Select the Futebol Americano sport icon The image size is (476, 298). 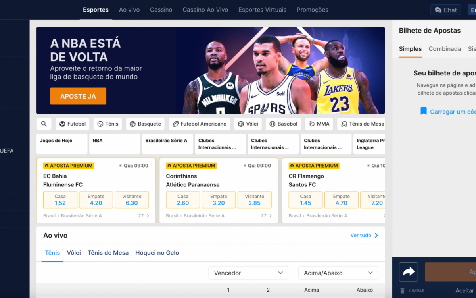[199, 124]
